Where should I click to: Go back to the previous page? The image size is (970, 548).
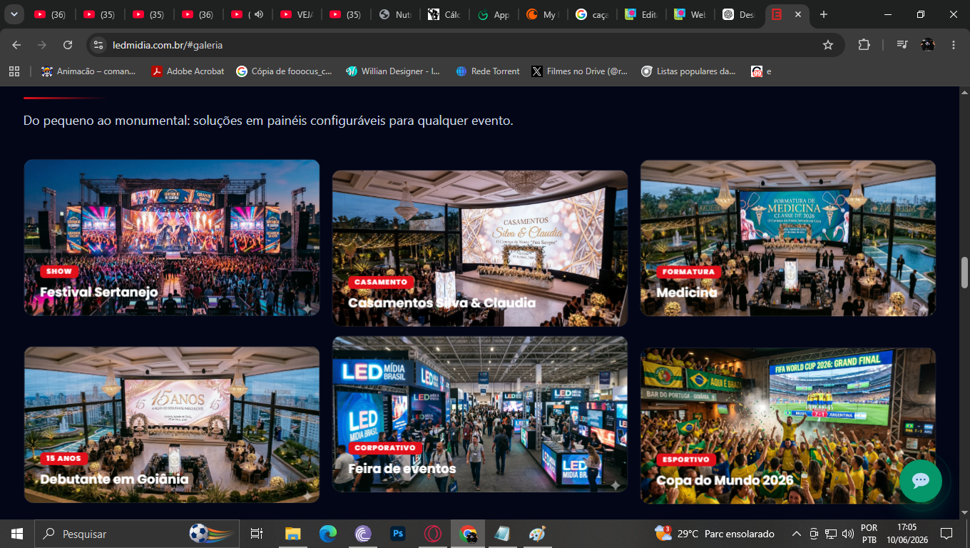click(x=16, y=45)
